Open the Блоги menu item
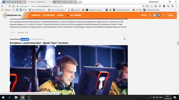This screenshot has width=179, height=100. click(x=60, y=15)
